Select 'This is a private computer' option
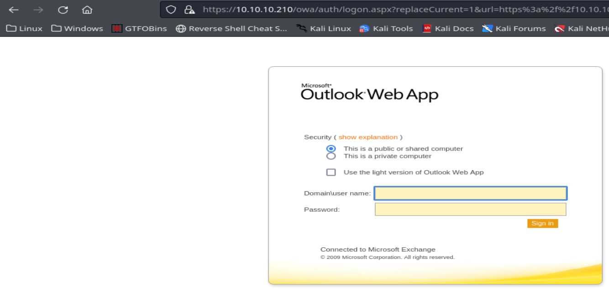The width and height of the screenshot is (609, 289). pyautogui.click(x=331, y=156)
